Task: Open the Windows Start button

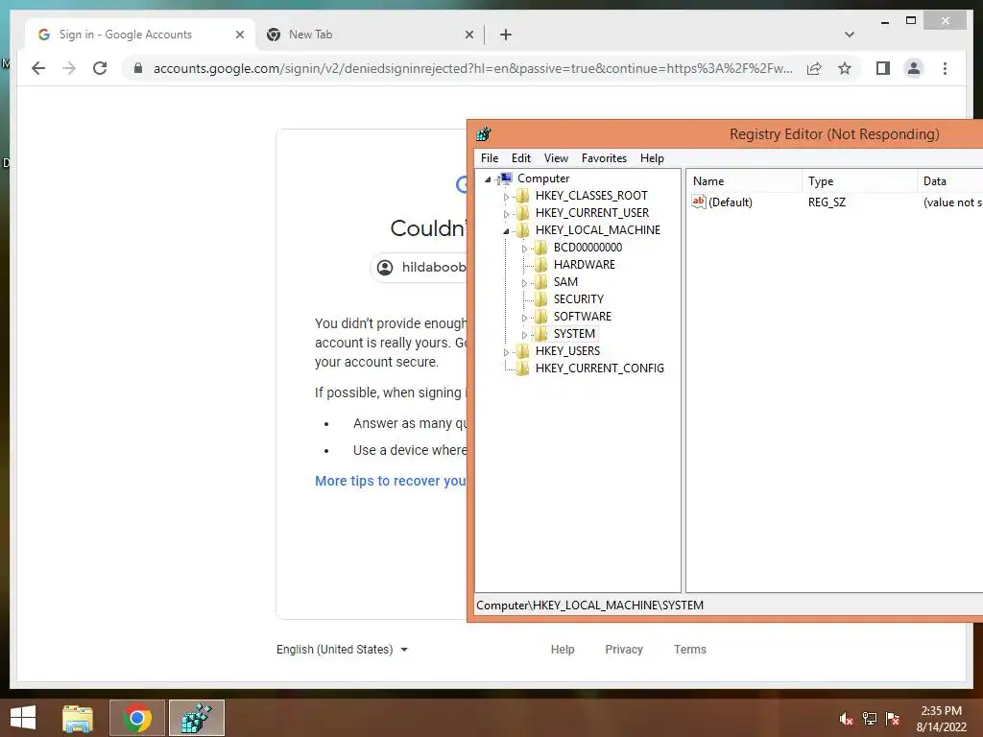Action: pyautogui.click(x=23, y=718)
